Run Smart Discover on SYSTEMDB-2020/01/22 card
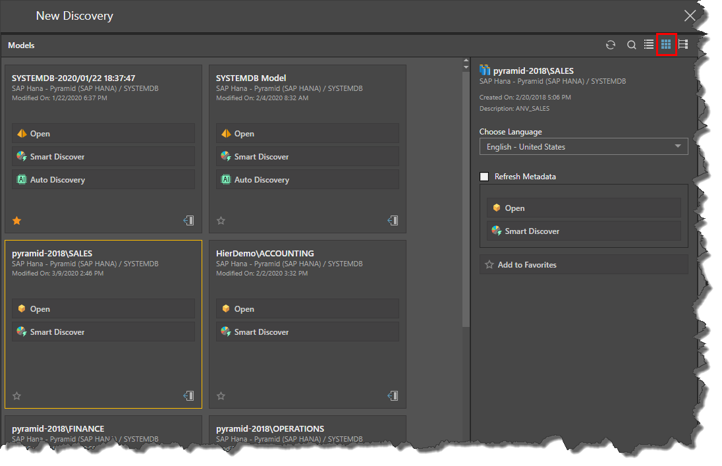The width and height of the screenshot is (722, 466). 103,156
